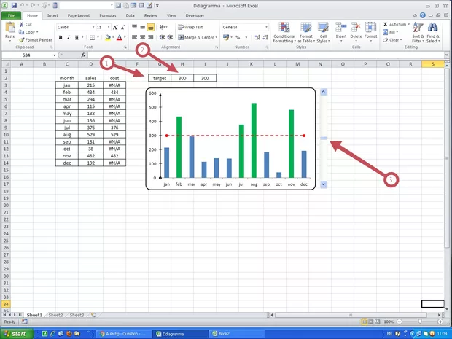The width and height of the screenshot is (452, 339).
Task: Click the chart scrollbar up arrow
Action: (x=324, y=92)
